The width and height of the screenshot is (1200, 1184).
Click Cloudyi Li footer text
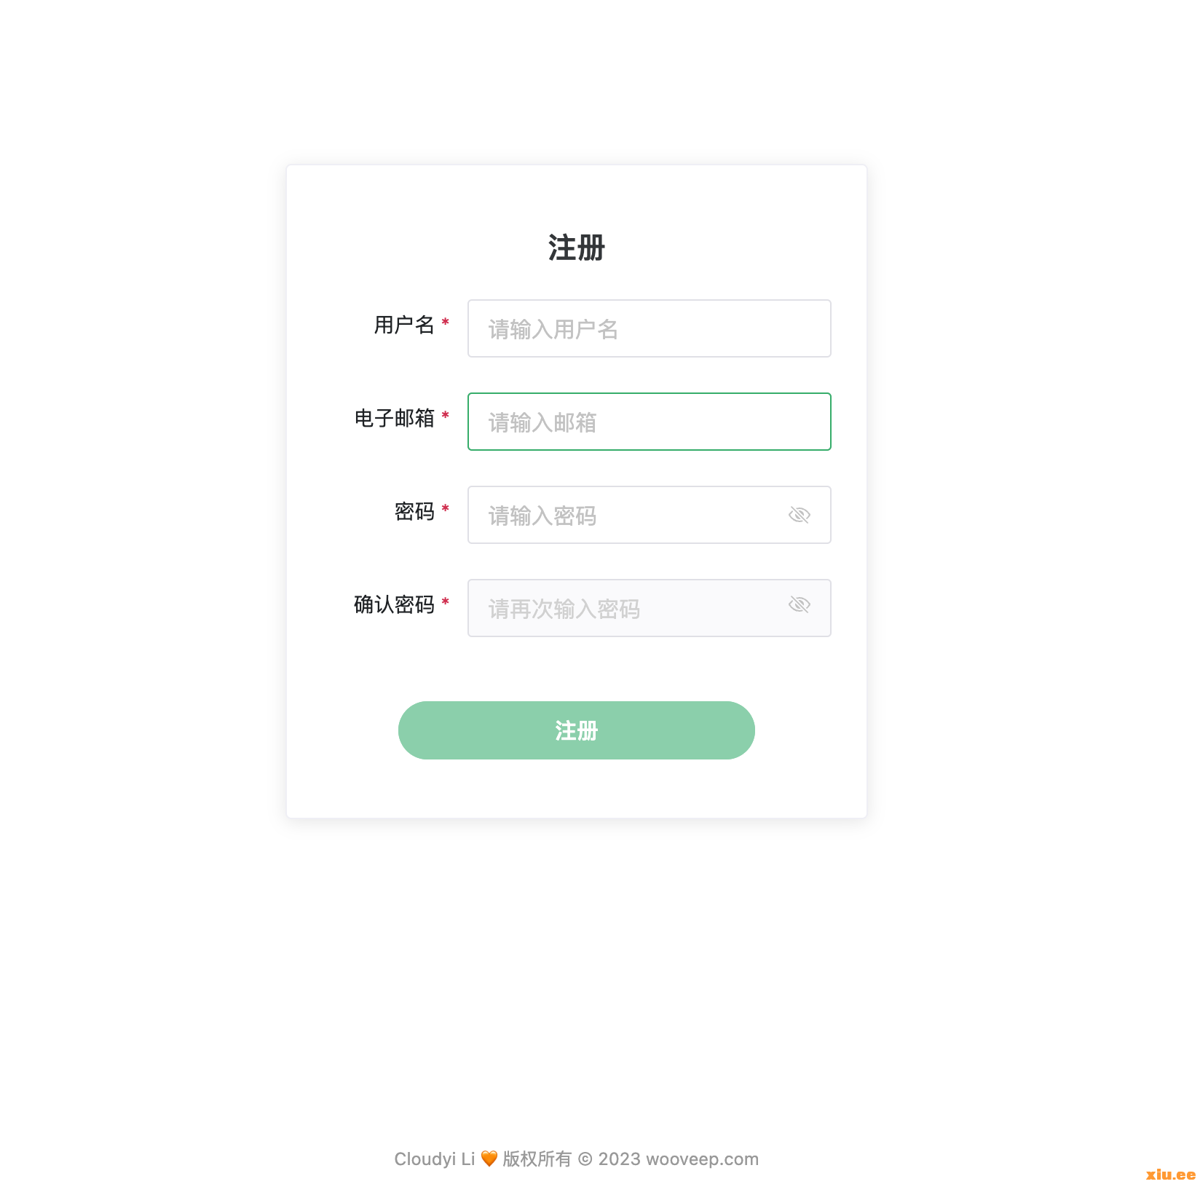pos(434,1159)
